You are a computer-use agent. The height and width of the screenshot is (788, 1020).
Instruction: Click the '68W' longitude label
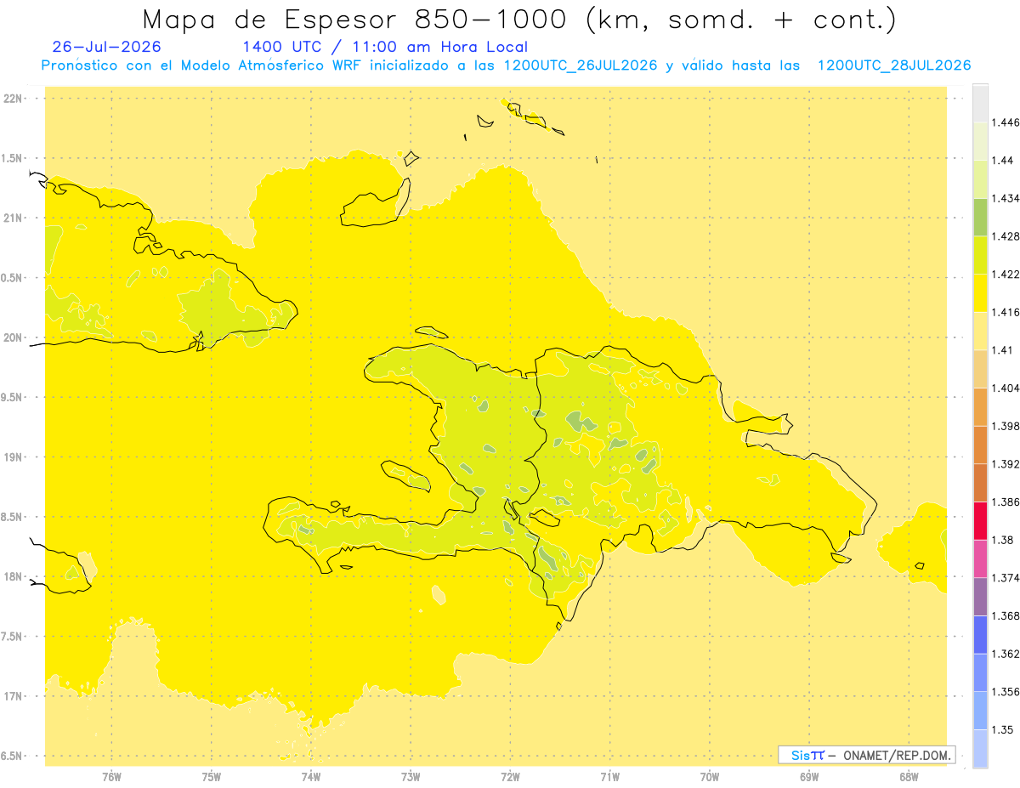[909, 776]
